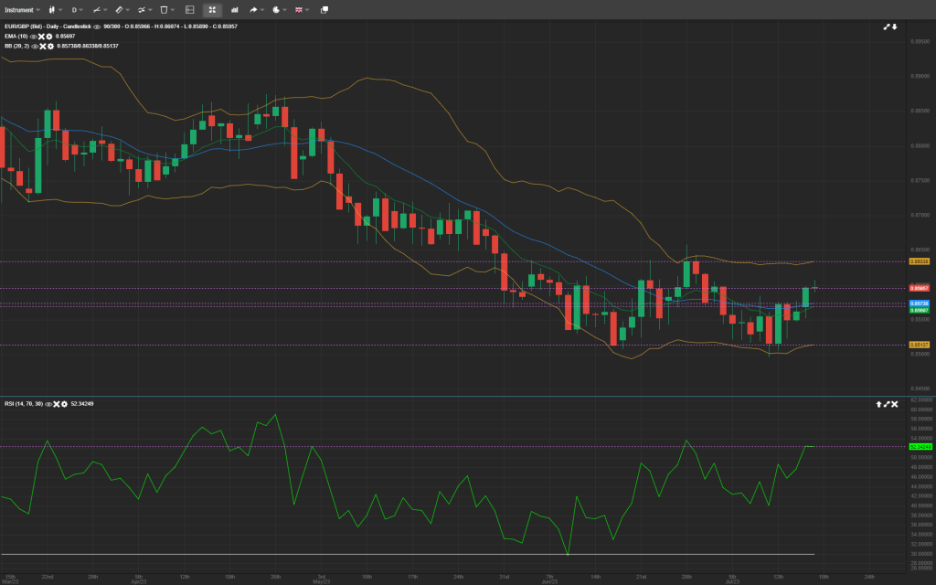This screenshot has width=936, height=585.
Task: Click the EUR/GBP (Bid) - Daily - Candlestick label
Action: pos(48,27)
